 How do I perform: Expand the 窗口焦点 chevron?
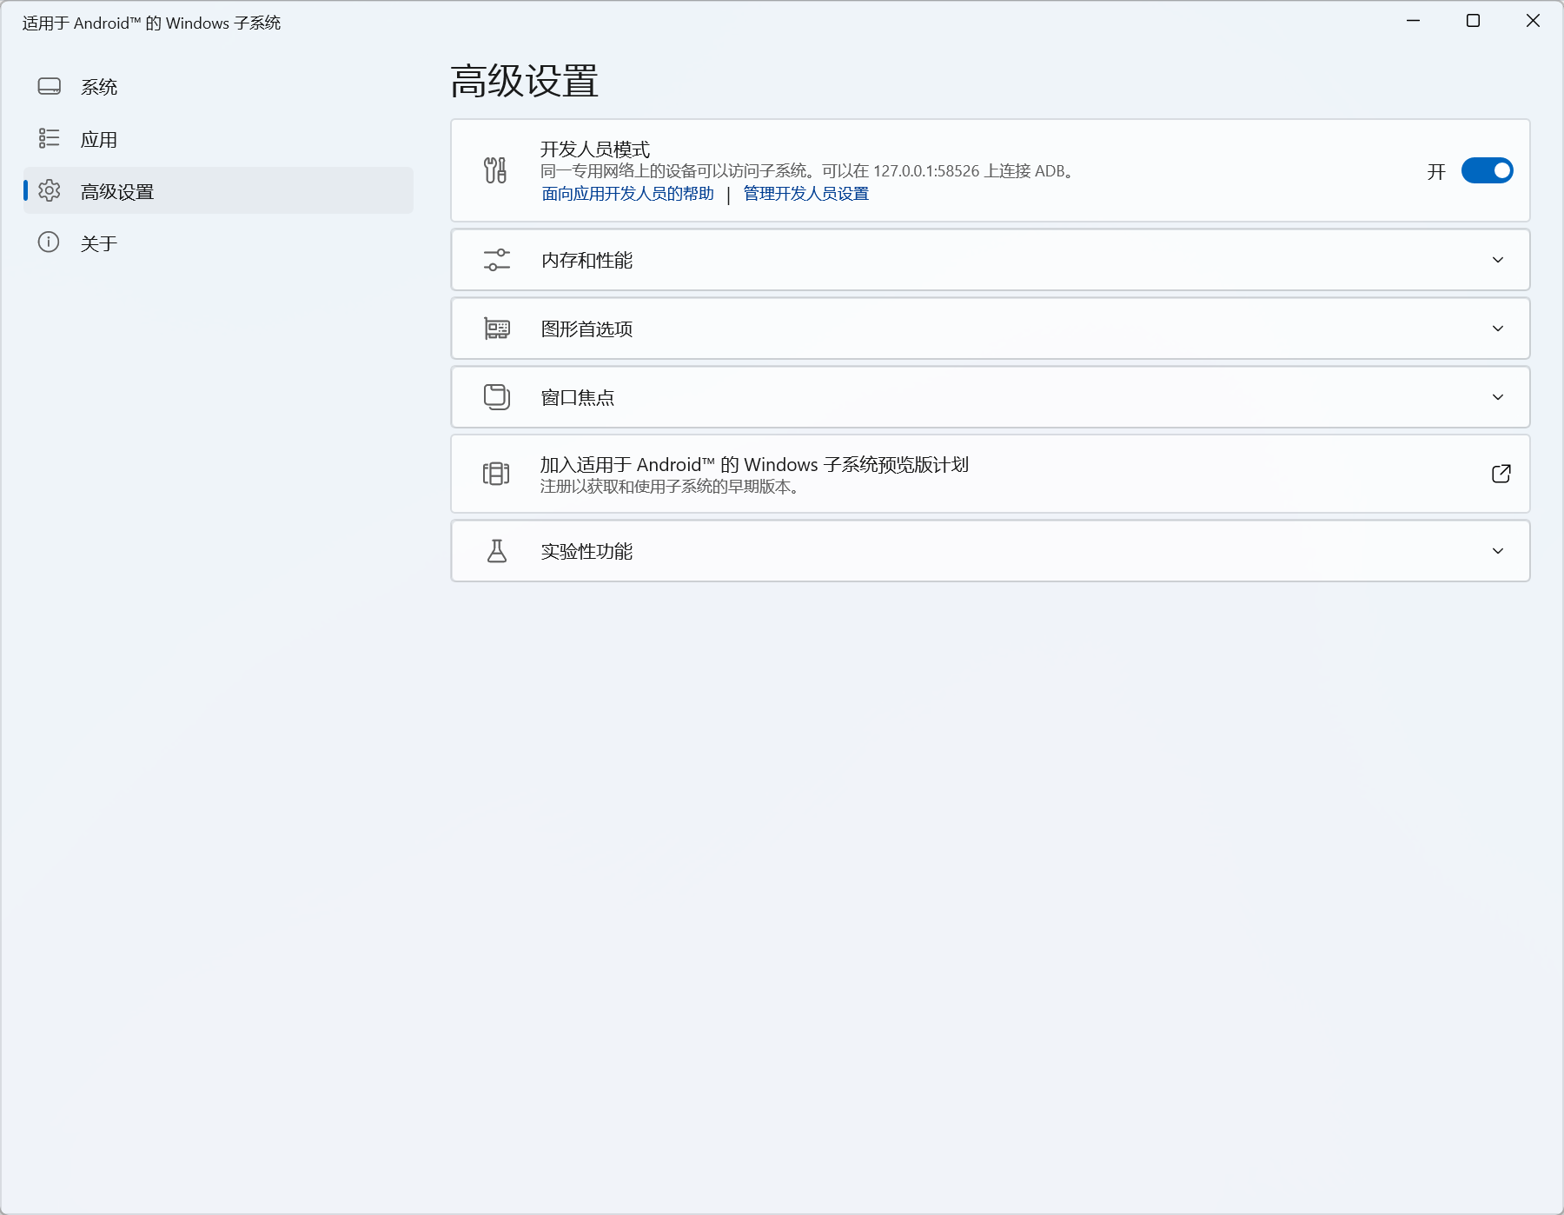click(x=1498, y=397)
